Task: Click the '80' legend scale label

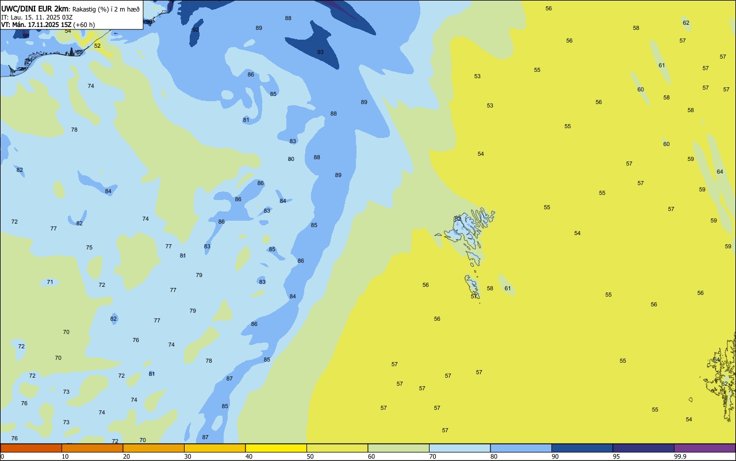Action: click(x=494, y=456)
